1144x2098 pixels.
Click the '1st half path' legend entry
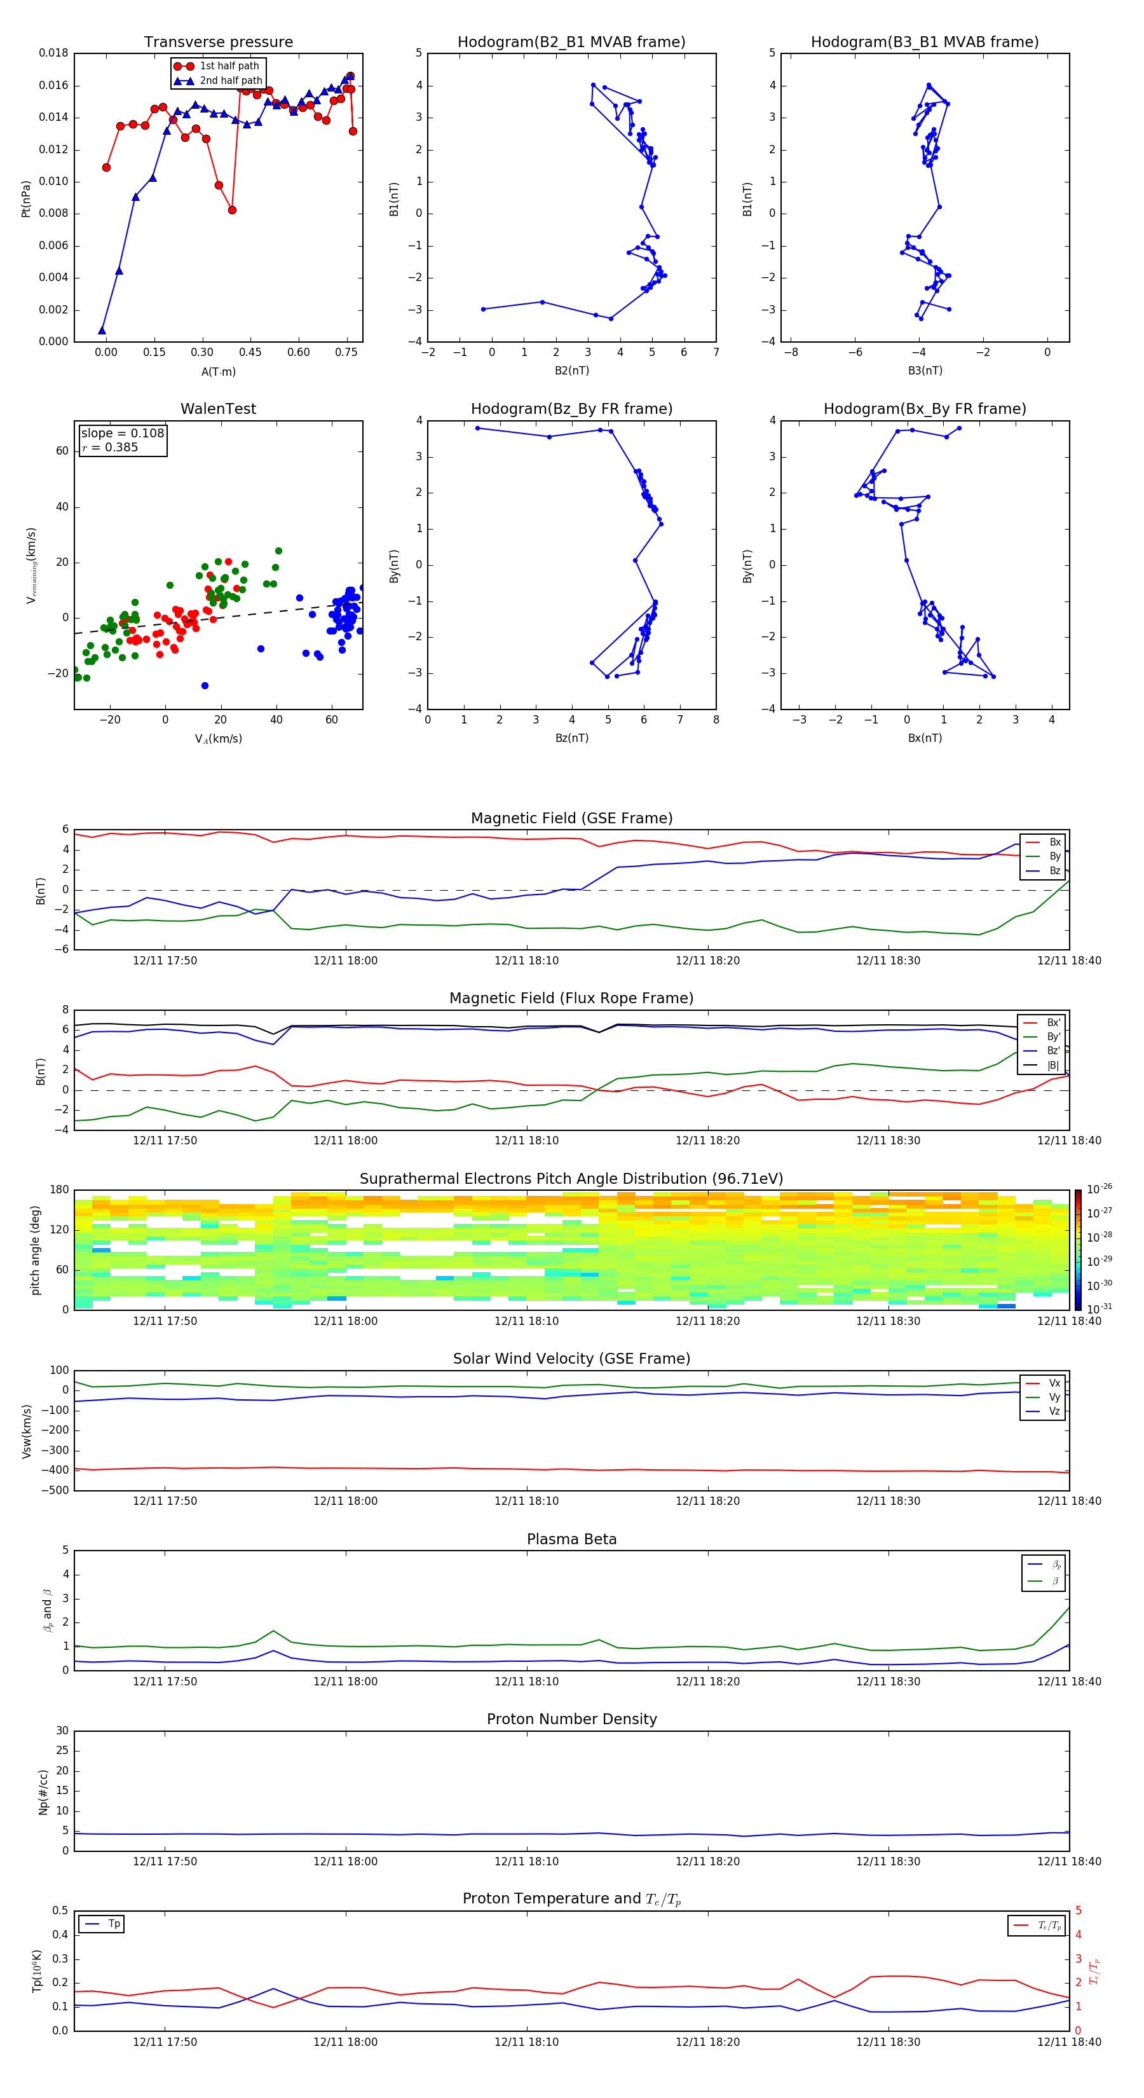point(218,66)
